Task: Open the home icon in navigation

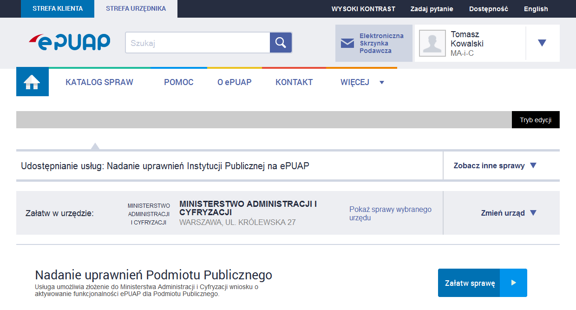Action: point(33,82)
